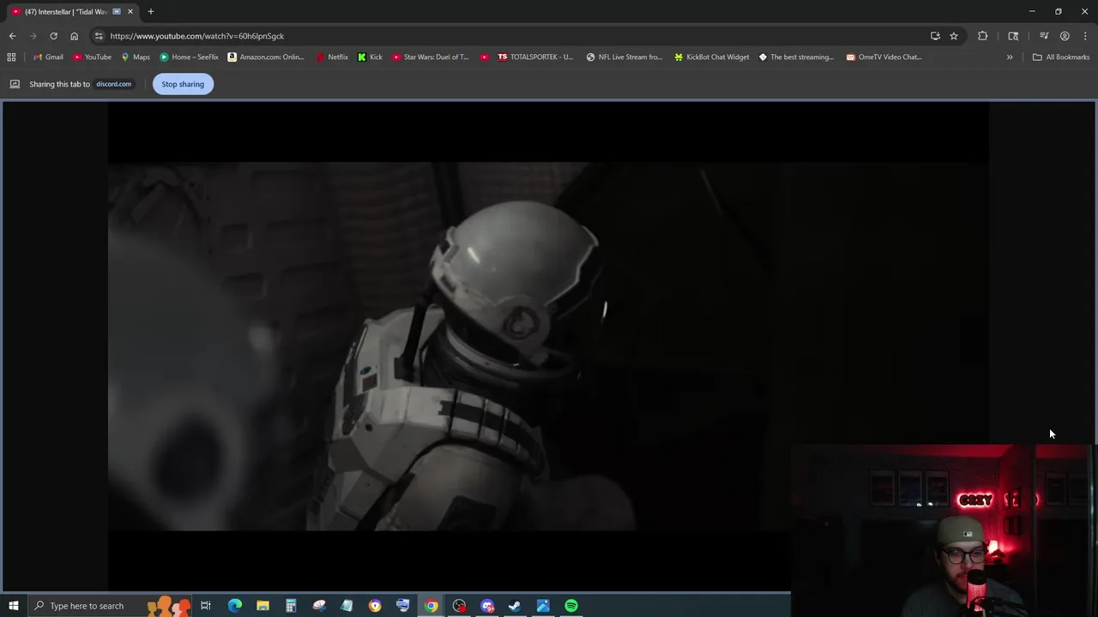Open File Explorer from taskbar

(x=262, y=606)
